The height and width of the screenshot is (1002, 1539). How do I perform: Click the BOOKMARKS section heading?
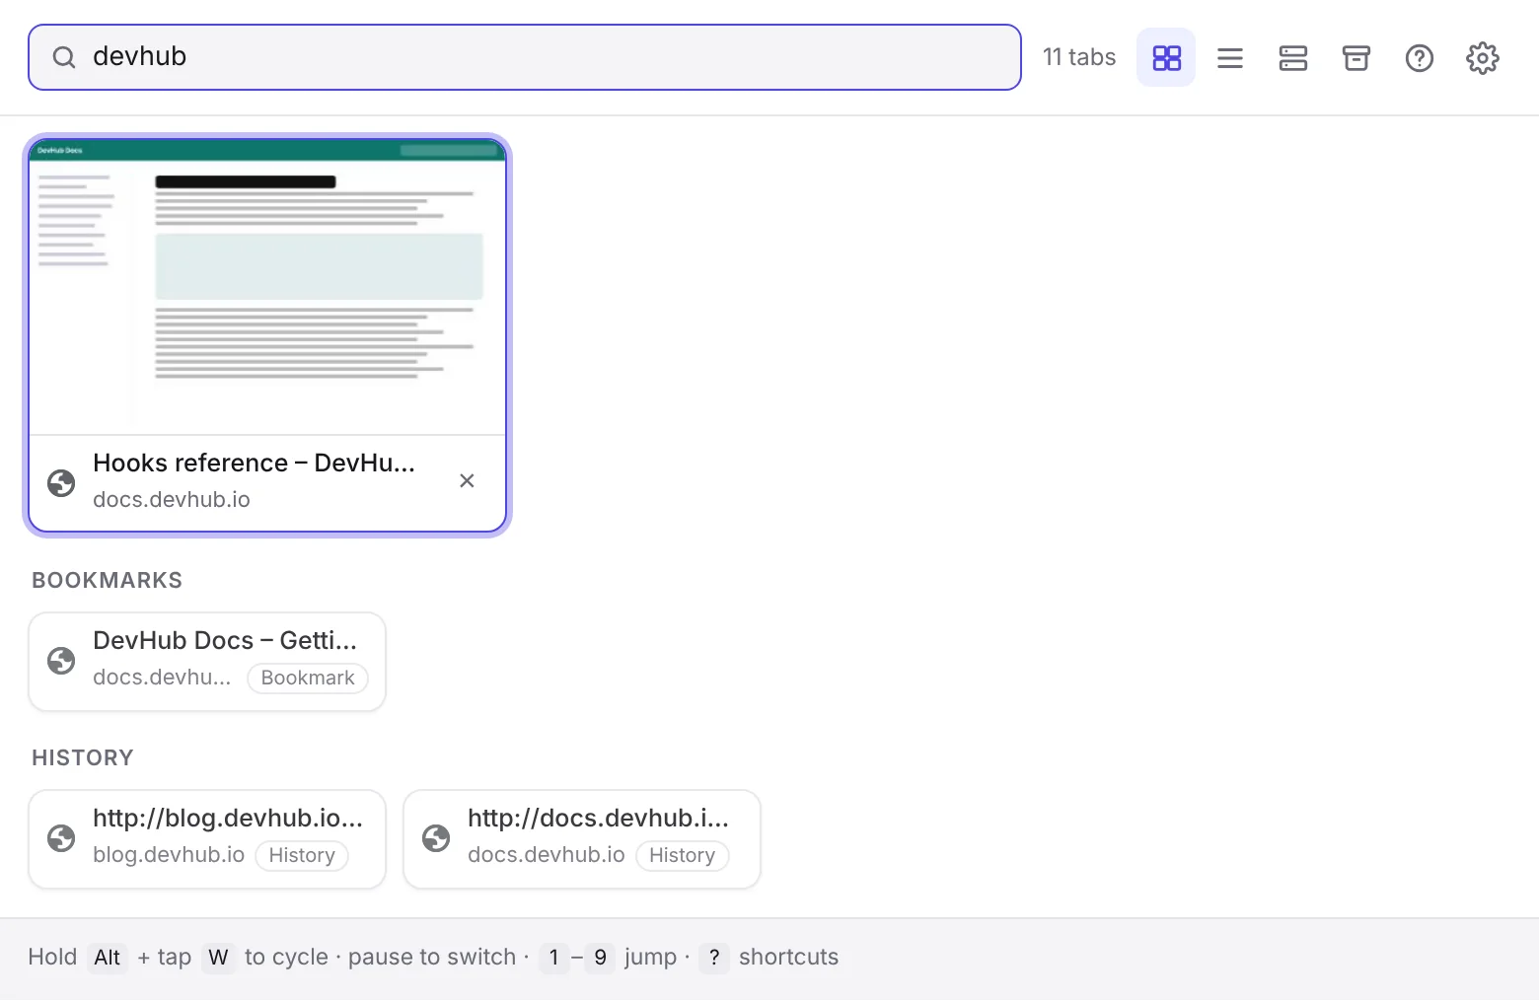tap(108, 580)
